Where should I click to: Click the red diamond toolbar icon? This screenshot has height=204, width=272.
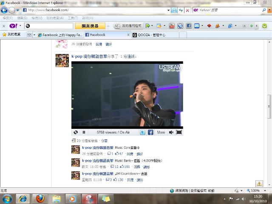click(x=210, y=26)
